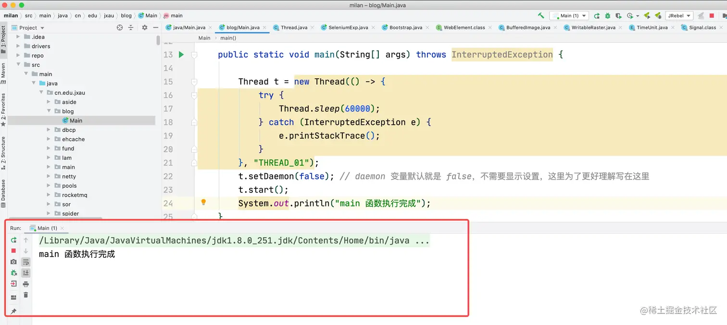
Task: Pin the Run tab
Action: click(x=13, y=311)
